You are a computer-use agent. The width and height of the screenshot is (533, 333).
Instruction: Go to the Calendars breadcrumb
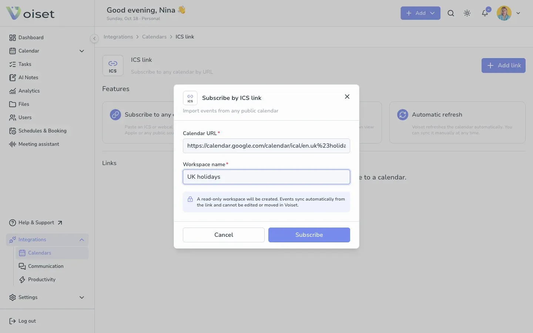[154, 37]
